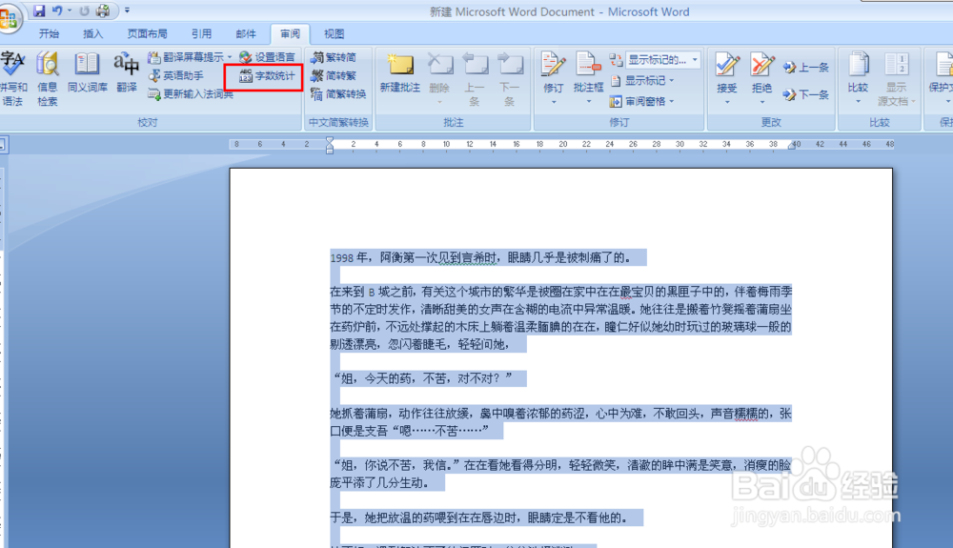
Task: Open 信息检索 research tool
Action: pos(48,79)
